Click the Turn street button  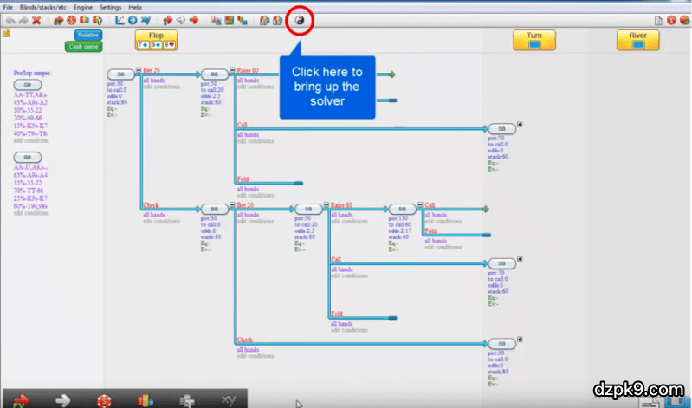point(534,39)
